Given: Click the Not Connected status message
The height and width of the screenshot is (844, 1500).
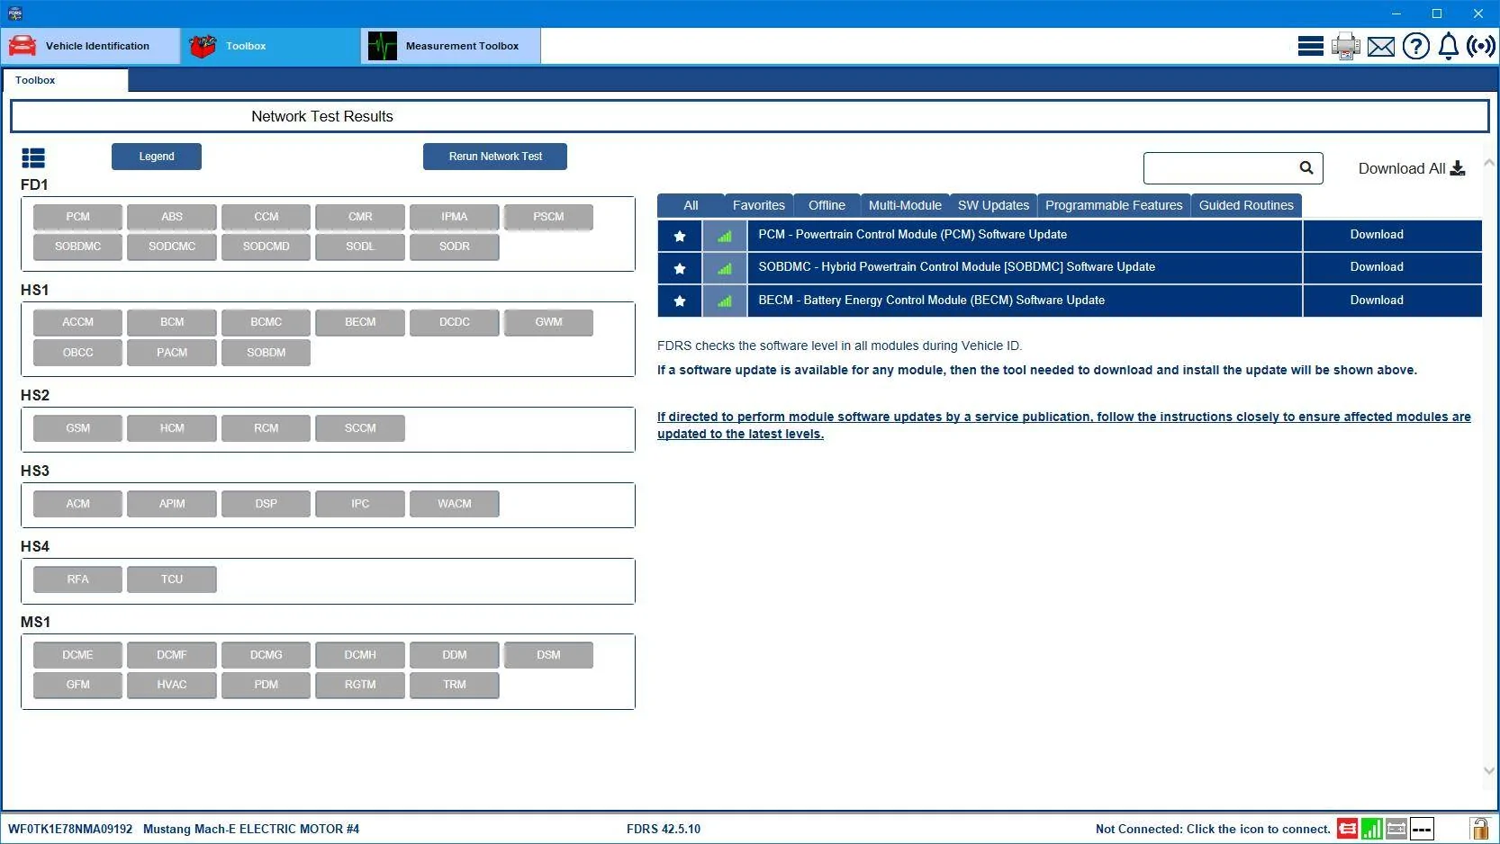Looking at the screenshot, I should point(1213,829).
